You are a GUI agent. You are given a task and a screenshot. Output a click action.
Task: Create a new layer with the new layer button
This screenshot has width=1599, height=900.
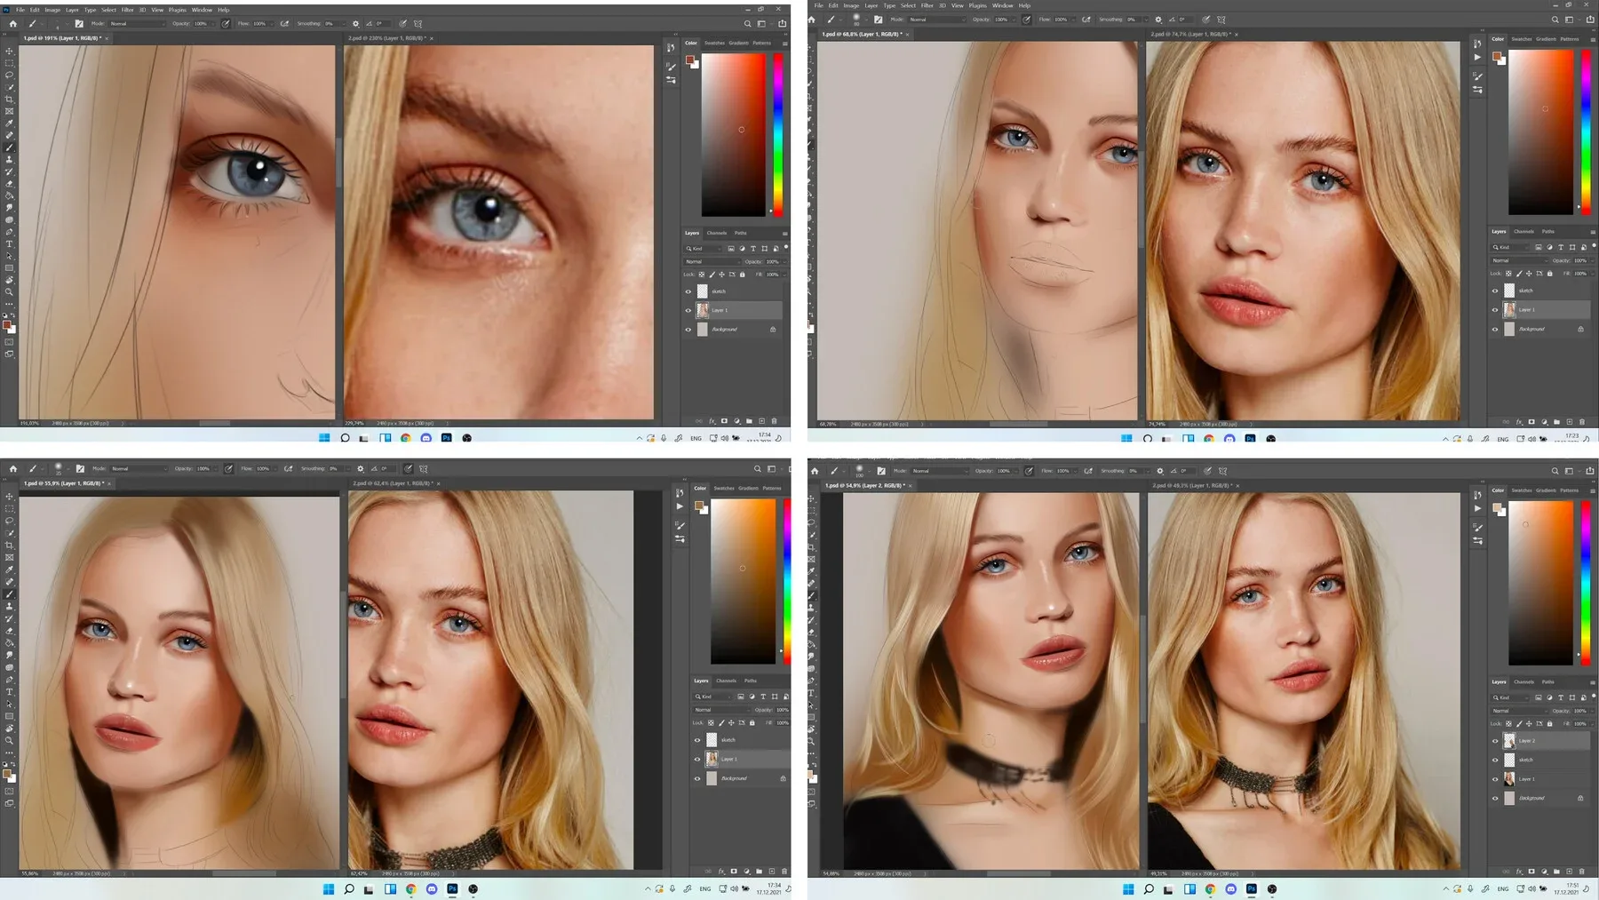click(761, 420)
